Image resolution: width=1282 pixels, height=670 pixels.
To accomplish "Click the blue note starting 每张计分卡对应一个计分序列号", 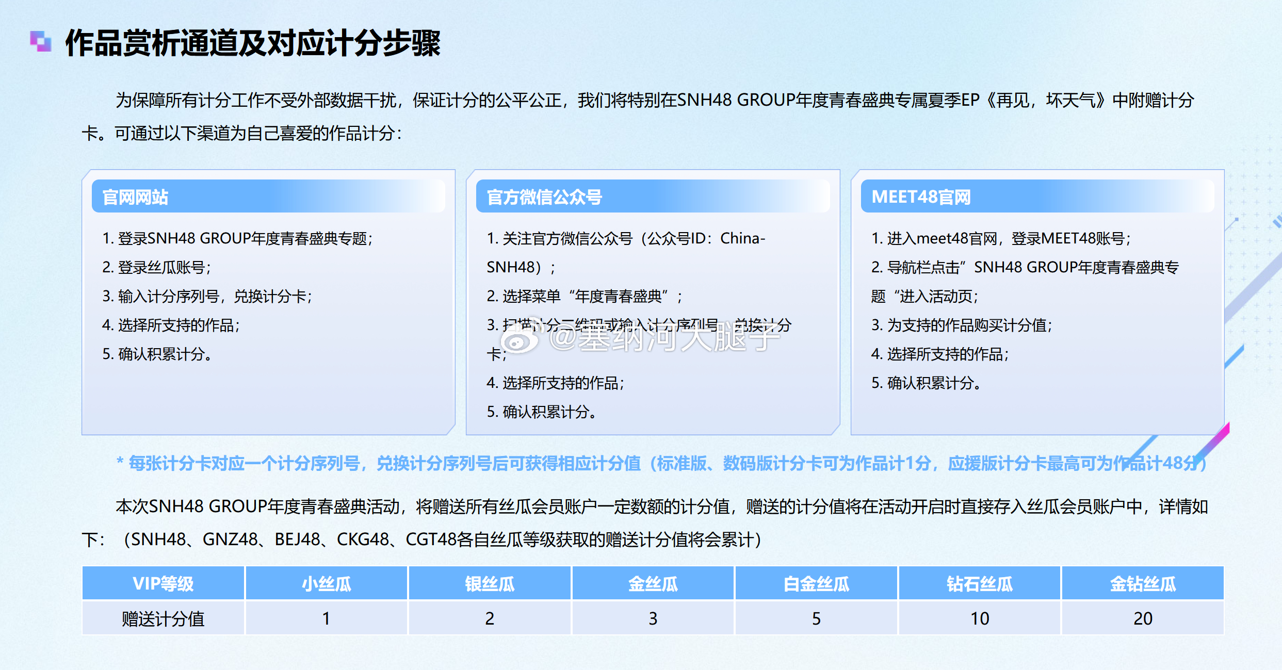I will click(x=662, y=463).
